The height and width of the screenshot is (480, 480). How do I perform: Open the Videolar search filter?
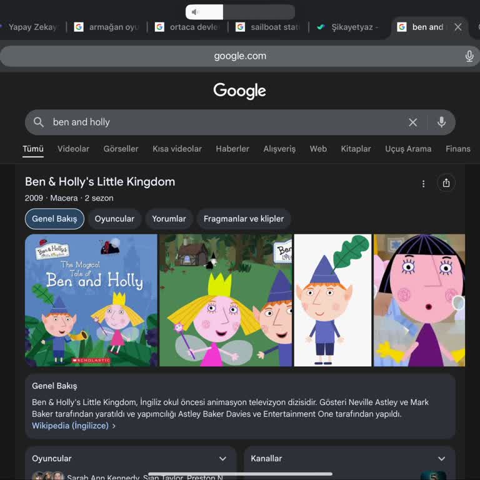pyautogui.click(x=74, y=149)
